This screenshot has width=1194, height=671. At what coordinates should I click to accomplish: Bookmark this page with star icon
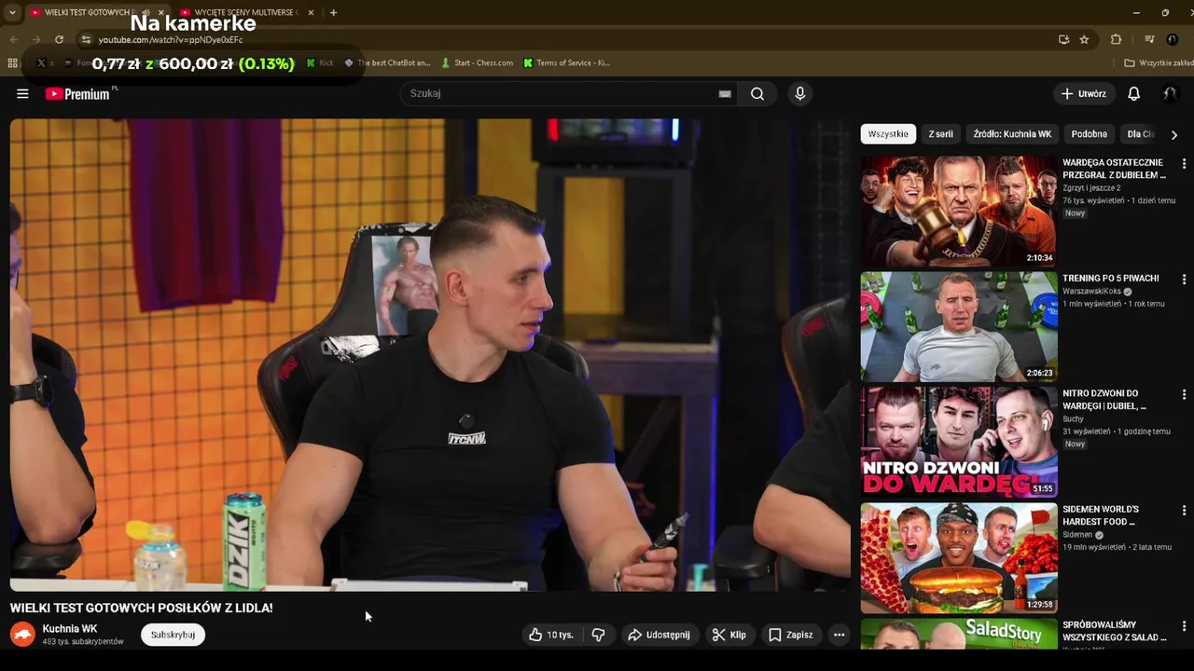pos(1084,39)
